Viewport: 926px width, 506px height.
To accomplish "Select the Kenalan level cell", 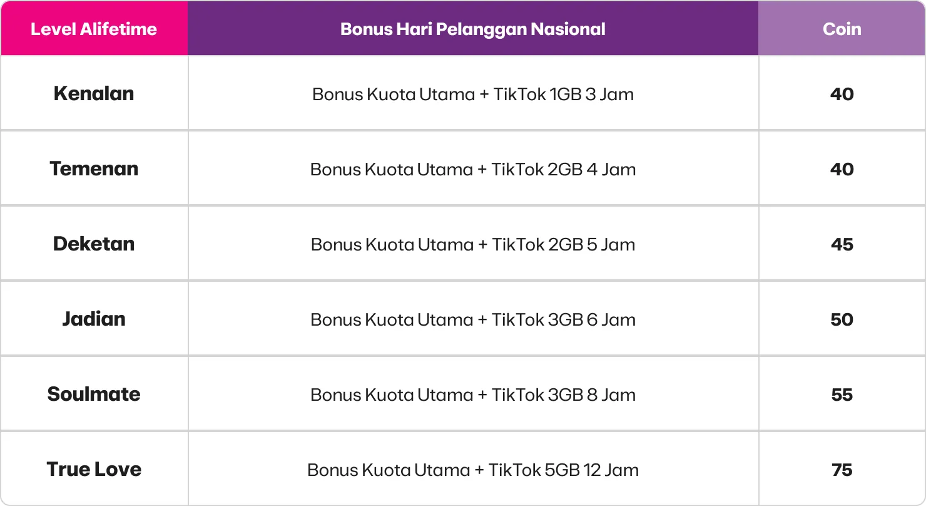I will pos(94,93).
